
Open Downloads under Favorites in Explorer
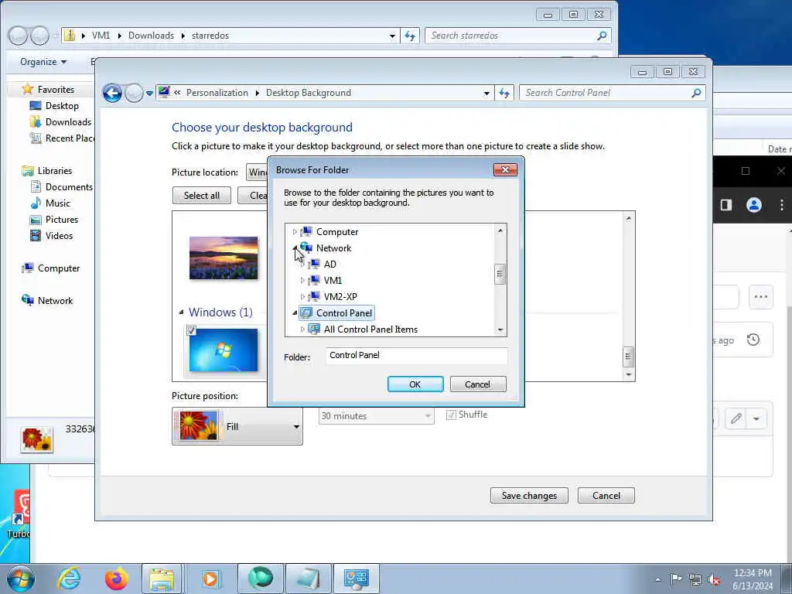(x=68, y=121)
